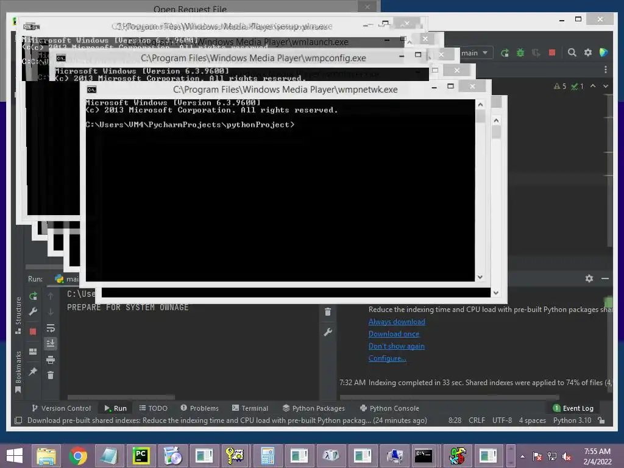Screen dimensions: 624x468
Task: Click the 'Configure...' link
Action: (x=387, y=358)
